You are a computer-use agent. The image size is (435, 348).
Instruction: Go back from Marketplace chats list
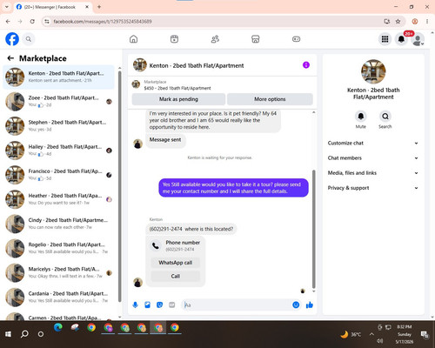tap(10, 58)
